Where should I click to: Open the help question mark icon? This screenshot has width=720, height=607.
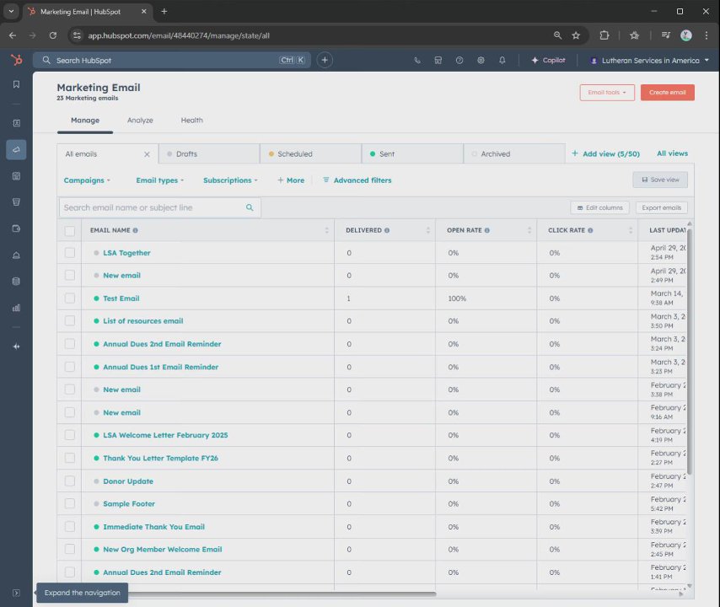pos(459,61)
